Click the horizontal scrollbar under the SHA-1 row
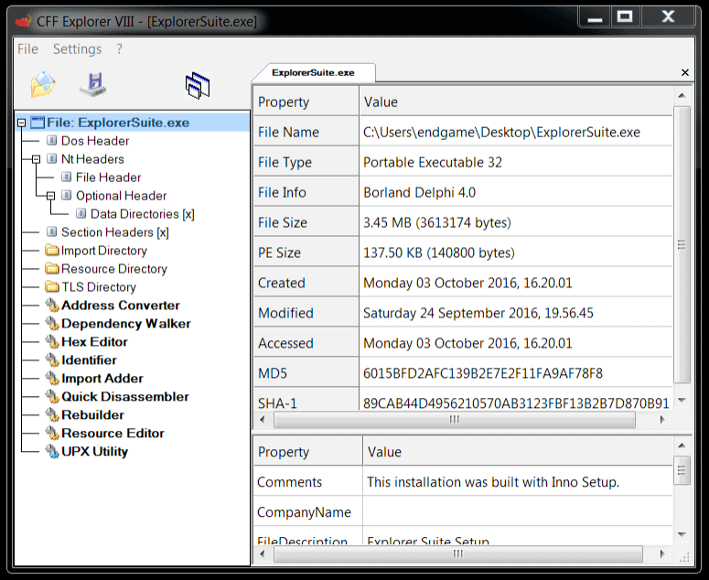Screen dimensions: 709x580 pos(453,419)
